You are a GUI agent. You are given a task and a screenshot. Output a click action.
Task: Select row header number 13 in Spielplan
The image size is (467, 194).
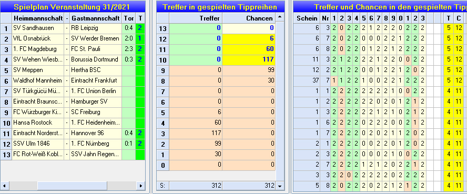click(x=6, y=155)
